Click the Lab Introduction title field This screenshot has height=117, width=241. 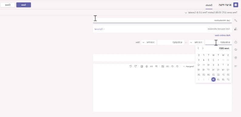162,20
